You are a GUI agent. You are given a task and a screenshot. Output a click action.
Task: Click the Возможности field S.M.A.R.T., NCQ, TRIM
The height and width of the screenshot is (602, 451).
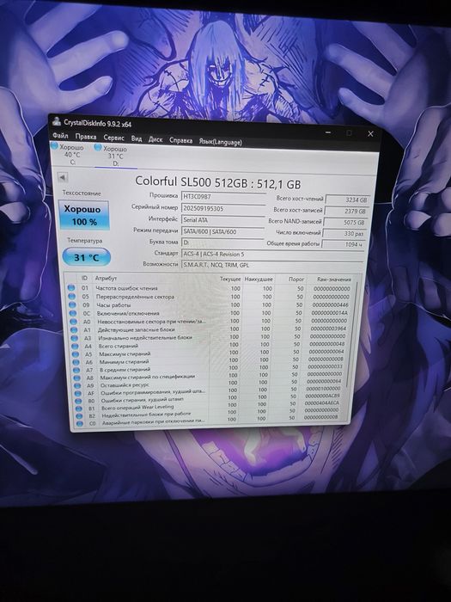click(272, 265)
